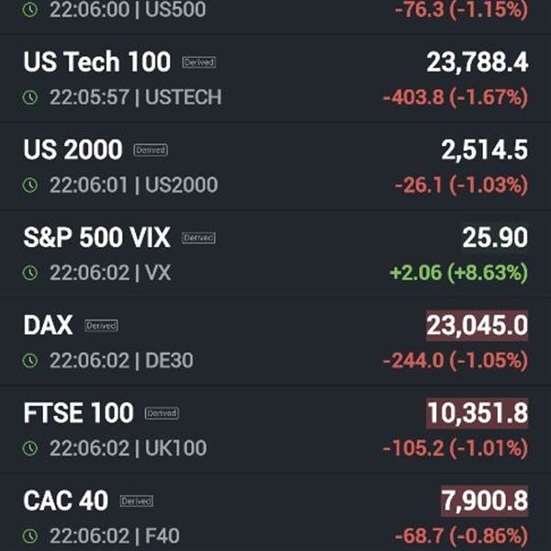Click the clock icon beside US2000 timestamp
The height and width of the screenshot is (551, 551).
30,186
